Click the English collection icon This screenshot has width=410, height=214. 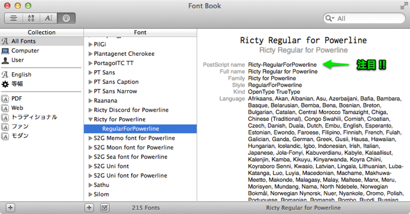[5, 75]
